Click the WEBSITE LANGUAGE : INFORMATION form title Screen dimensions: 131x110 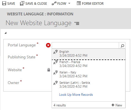[40, 14]
